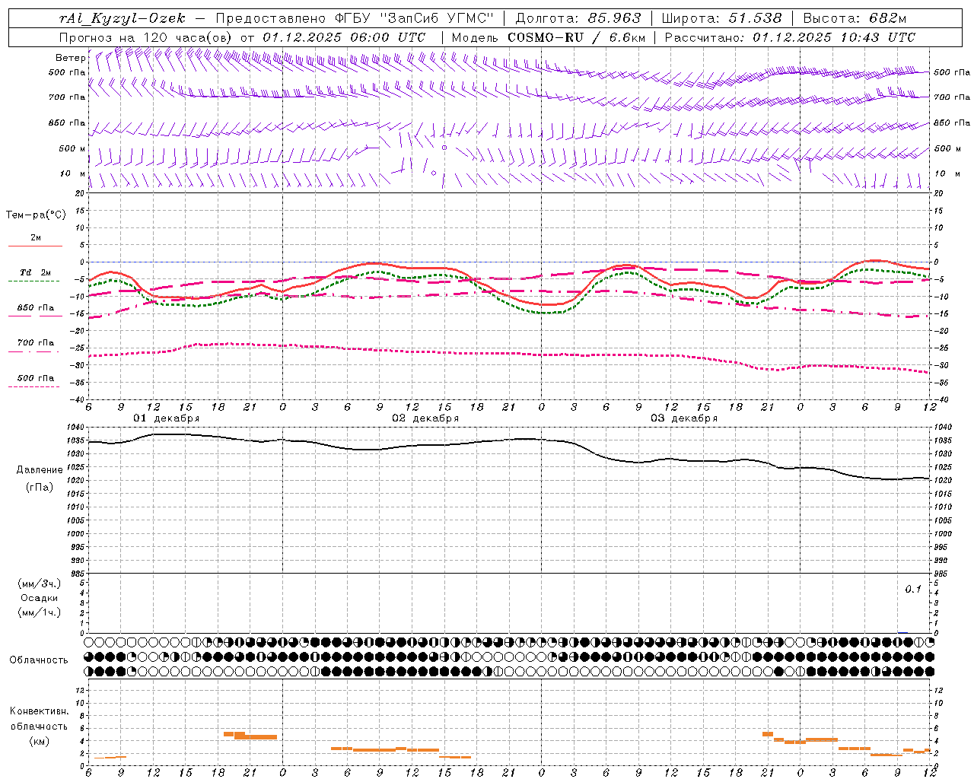
Task: Click the date label 01 декабря
Action: coord(167,418)
